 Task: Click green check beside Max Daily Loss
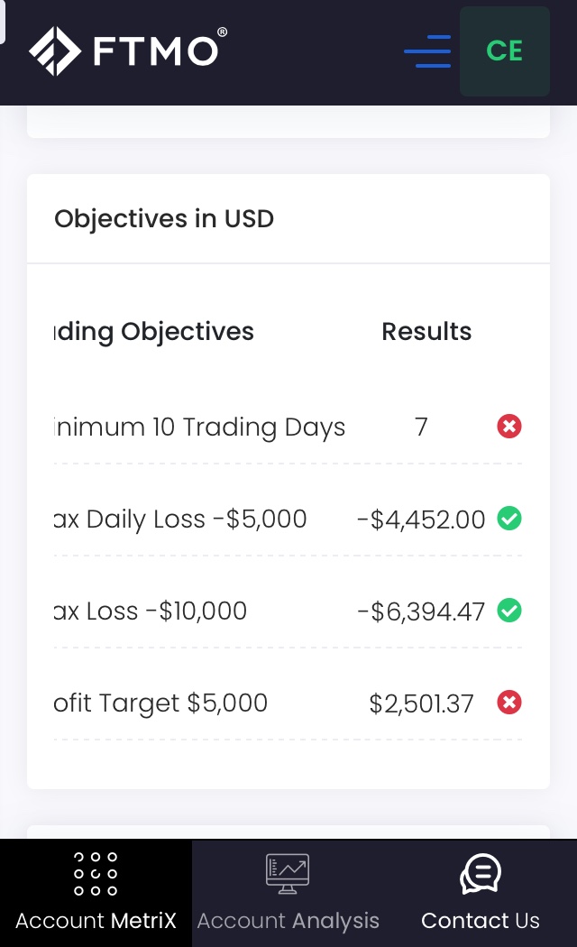click(x=509, y=519)
